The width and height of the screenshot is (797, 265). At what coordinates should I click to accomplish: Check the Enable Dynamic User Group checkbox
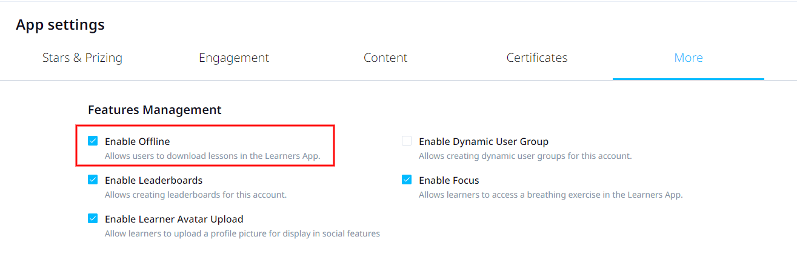(407, 141)
